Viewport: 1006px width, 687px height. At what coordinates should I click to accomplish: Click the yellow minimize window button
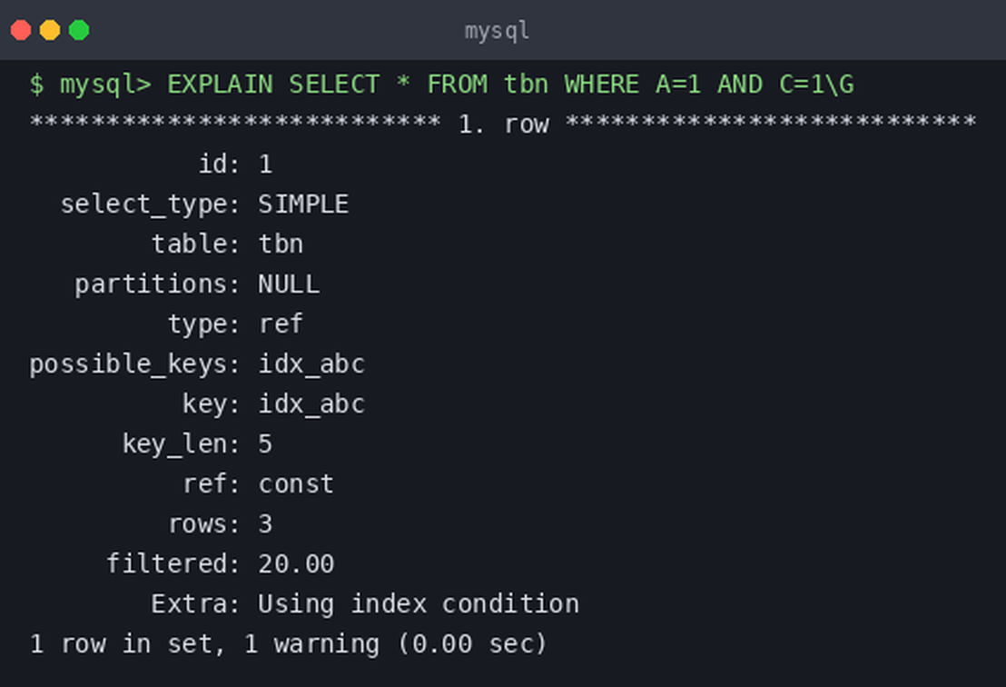tap(50, 30)
